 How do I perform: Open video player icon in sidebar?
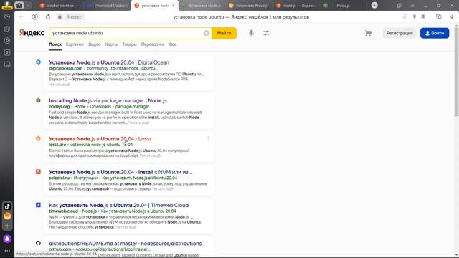(7, 41)
